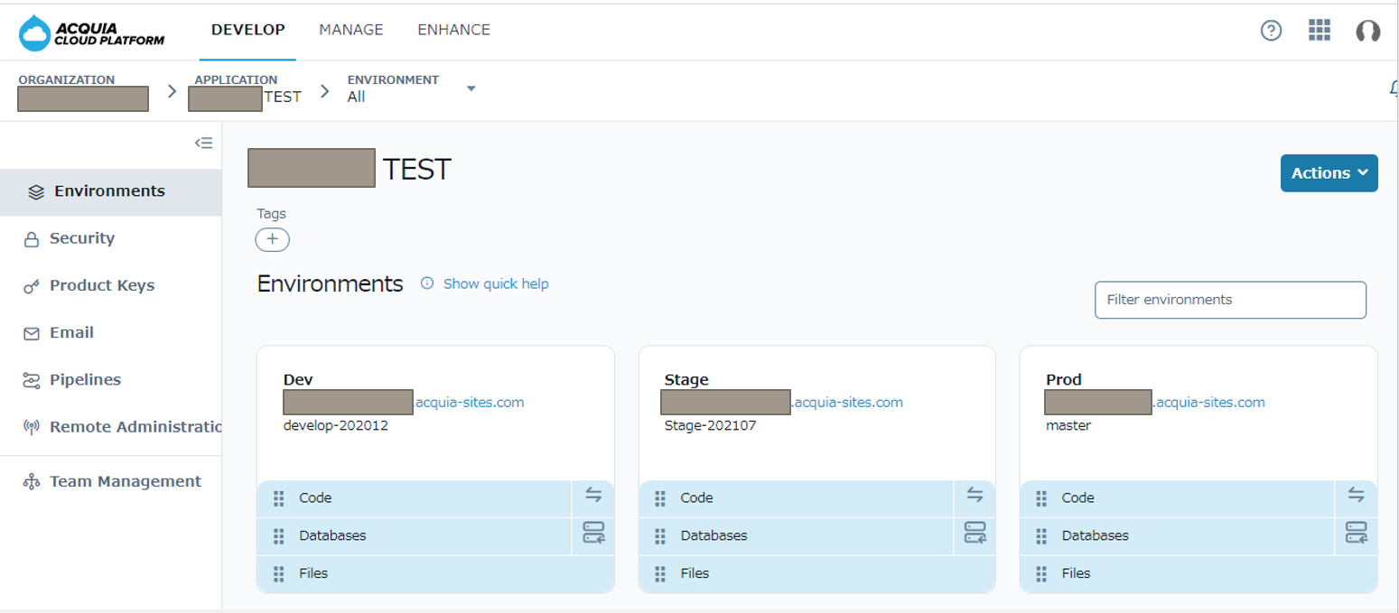Collapse the sidebar menu
This screenshot has height=613, width=1399.
click(204, 143)
